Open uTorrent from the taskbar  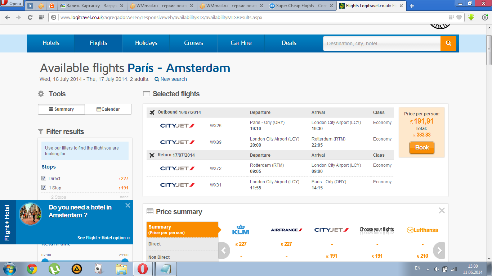(x=54, y=269)
